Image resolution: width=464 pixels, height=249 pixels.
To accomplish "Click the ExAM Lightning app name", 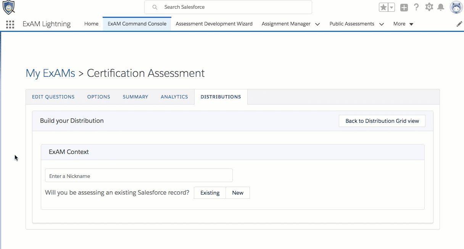I will click(47, 24).
